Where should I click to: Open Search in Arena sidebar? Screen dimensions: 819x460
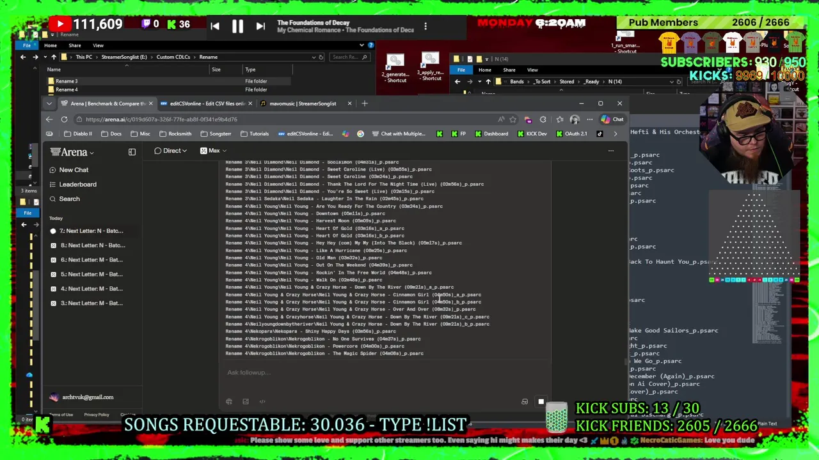[65, 199]
